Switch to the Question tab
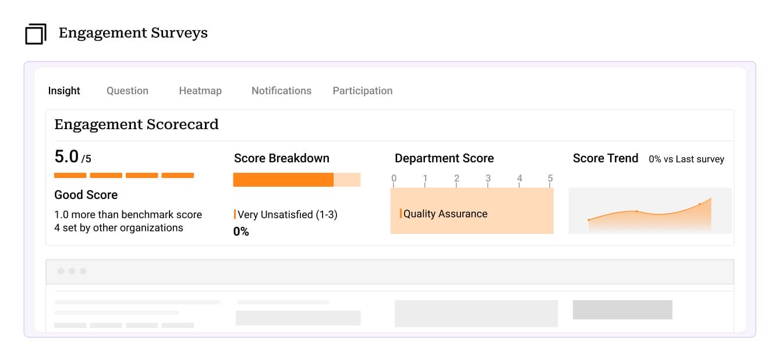Screen dimensions: 779x356 click(x=127, y=91)
